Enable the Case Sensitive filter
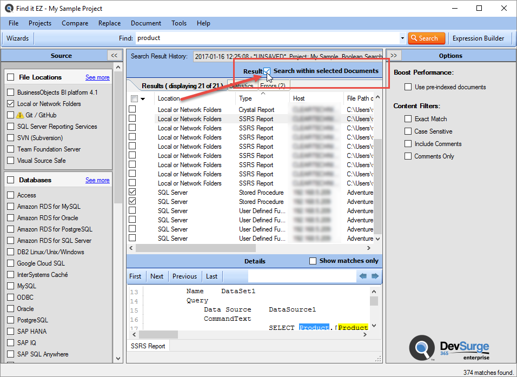Screen dimensions: 517x377 [x=408, y=131]
